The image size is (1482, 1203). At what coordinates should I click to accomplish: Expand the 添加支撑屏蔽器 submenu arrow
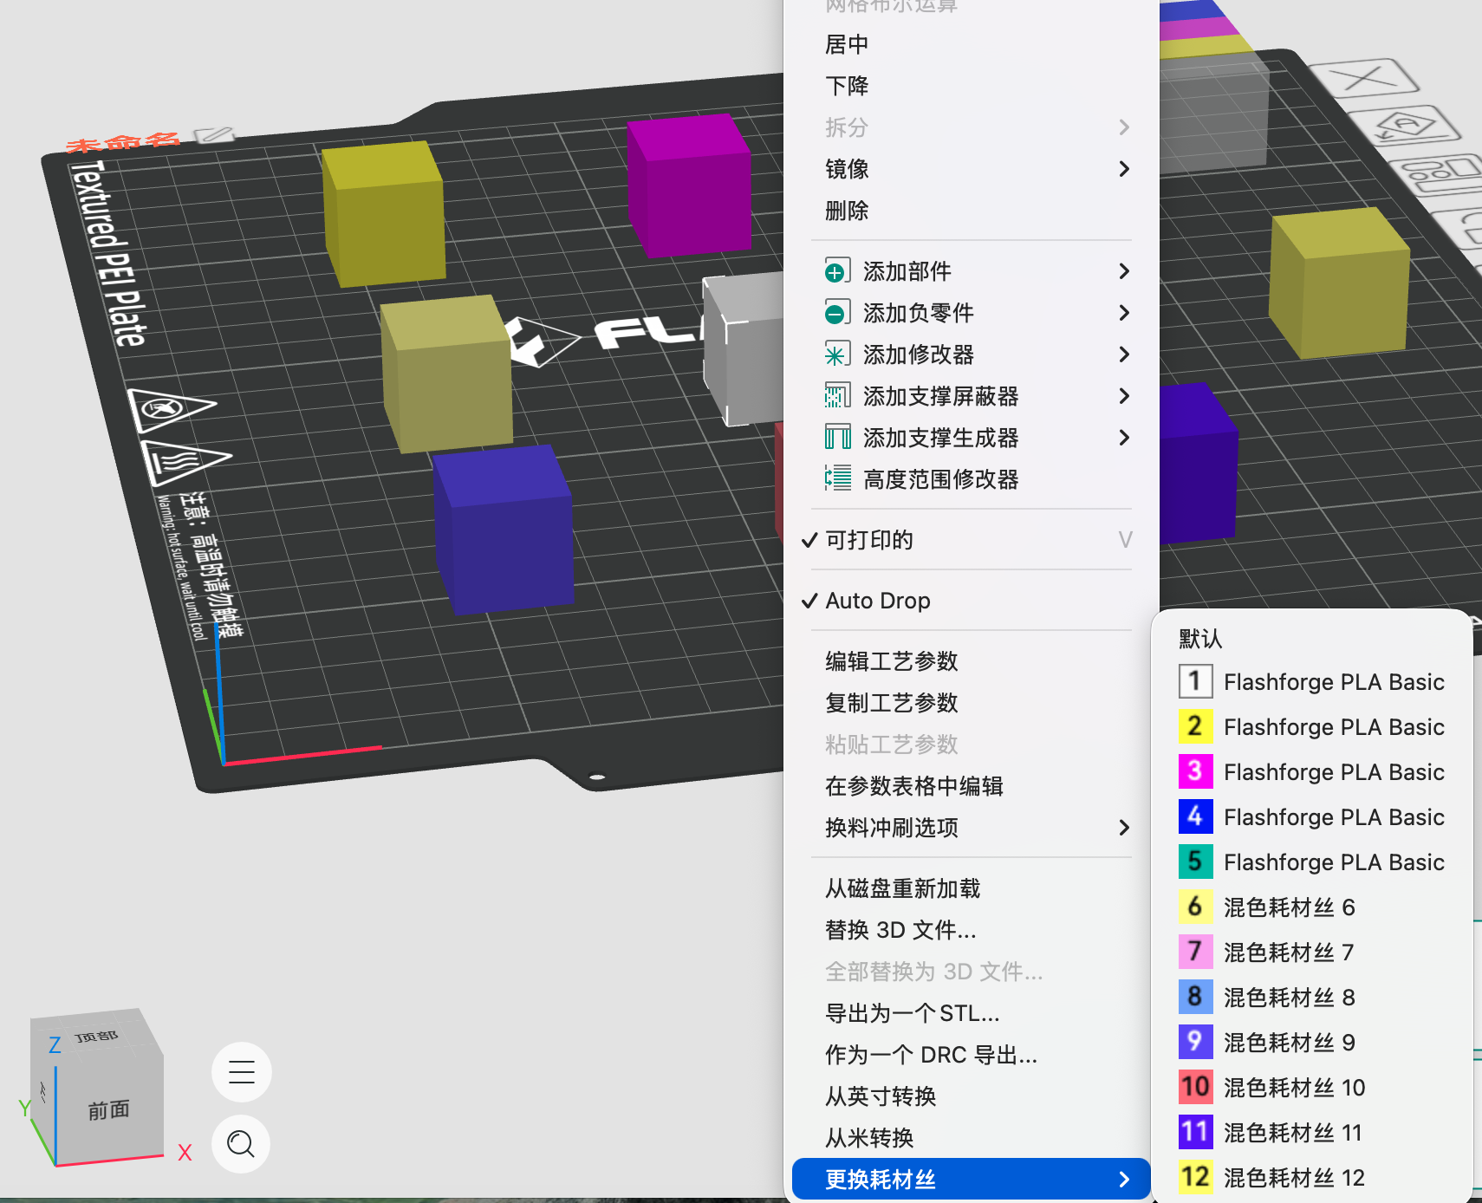(1124, 396)
